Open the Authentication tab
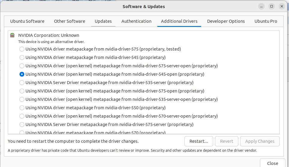289x167 pixels. point(136,21)
